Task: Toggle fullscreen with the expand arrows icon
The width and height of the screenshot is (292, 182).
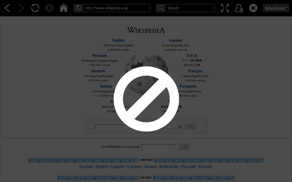Action: (225, 8)
